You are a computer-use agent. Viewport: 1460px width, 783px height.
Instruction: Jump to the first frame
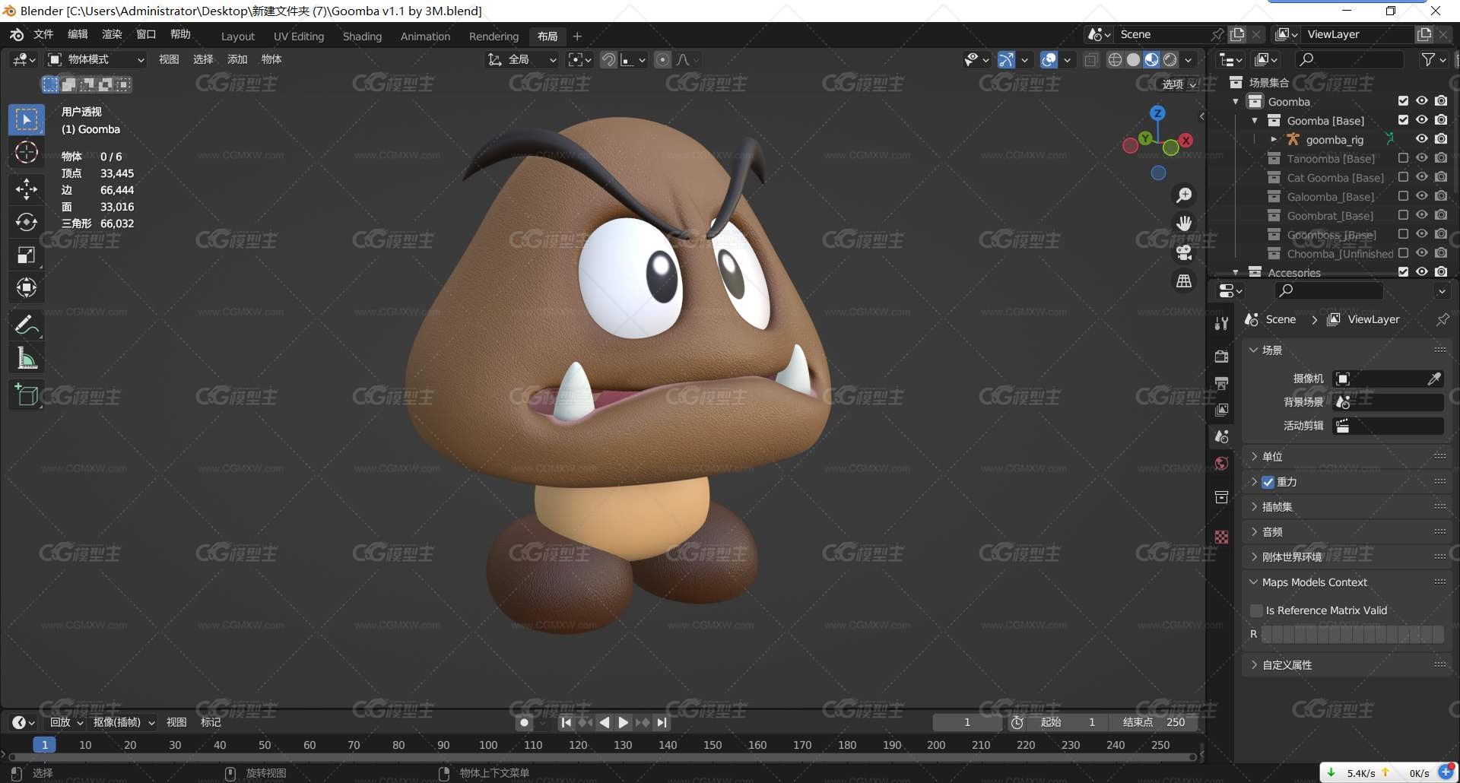(x=566, y=723)
